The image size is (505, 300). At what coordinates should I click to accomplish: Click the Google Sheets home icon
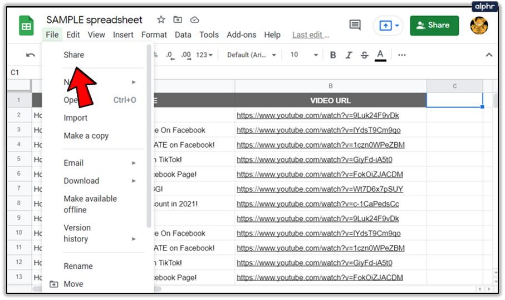[x=27, y=26]
